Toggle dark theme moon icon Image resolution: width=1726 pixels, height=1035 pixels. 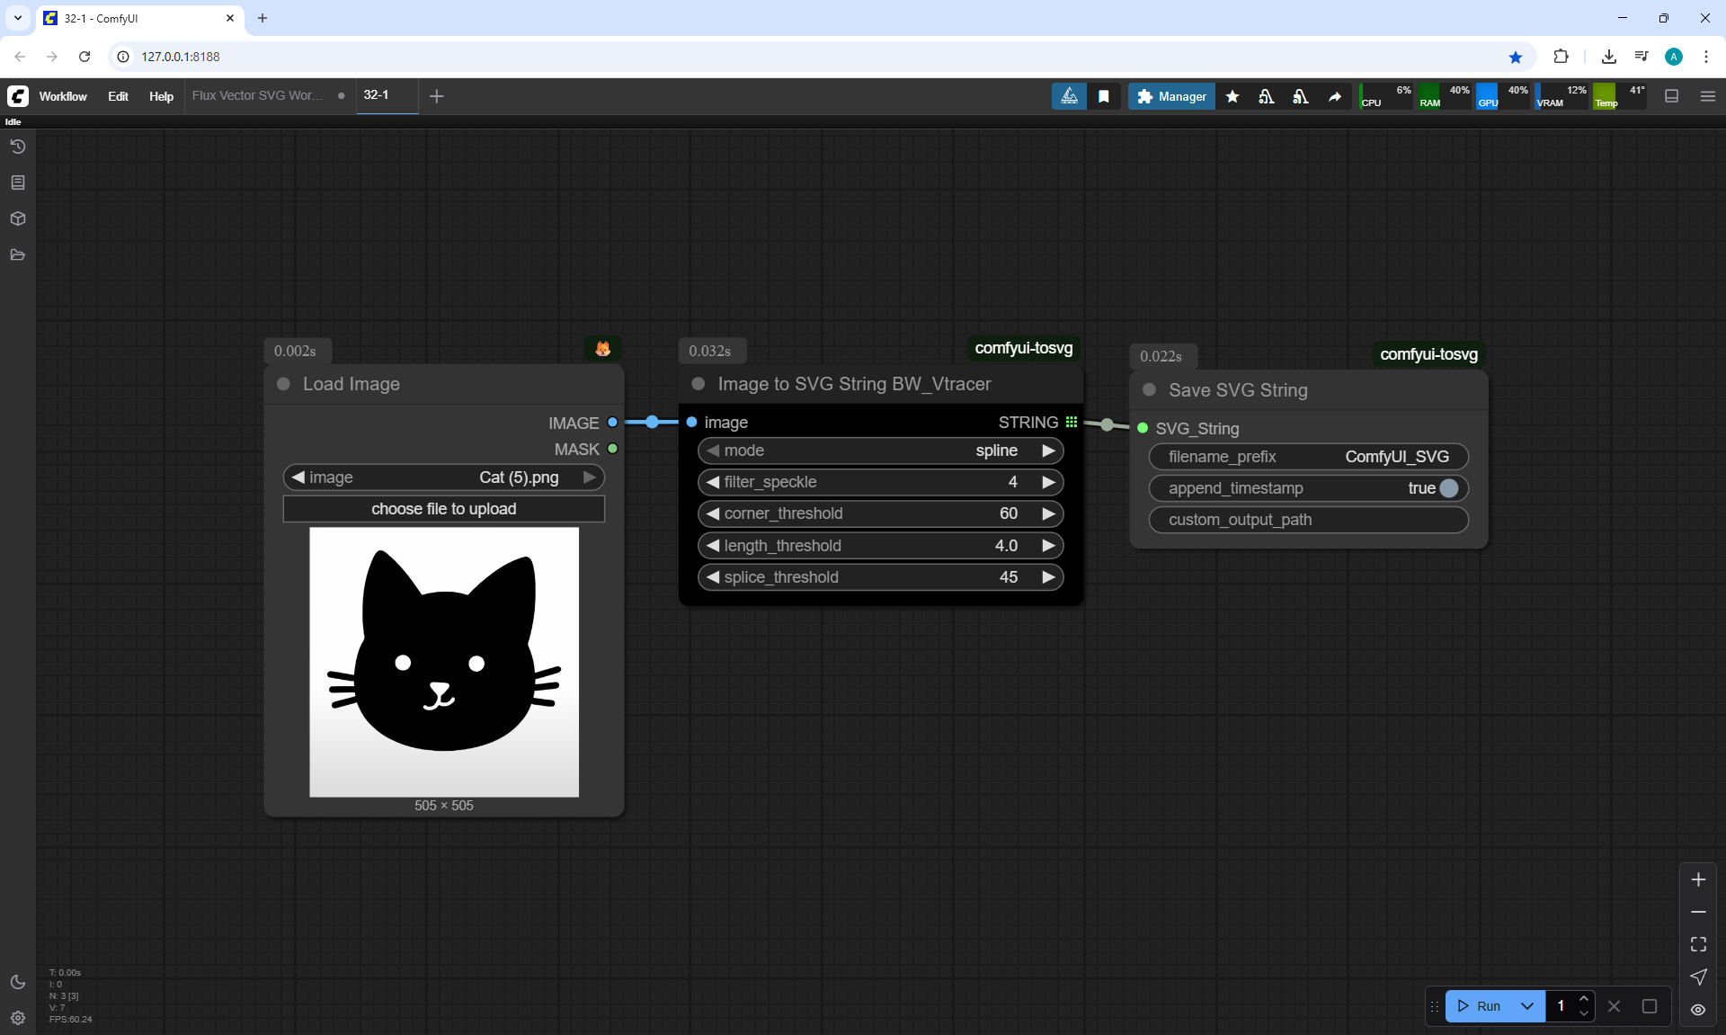tap(18, 982)
